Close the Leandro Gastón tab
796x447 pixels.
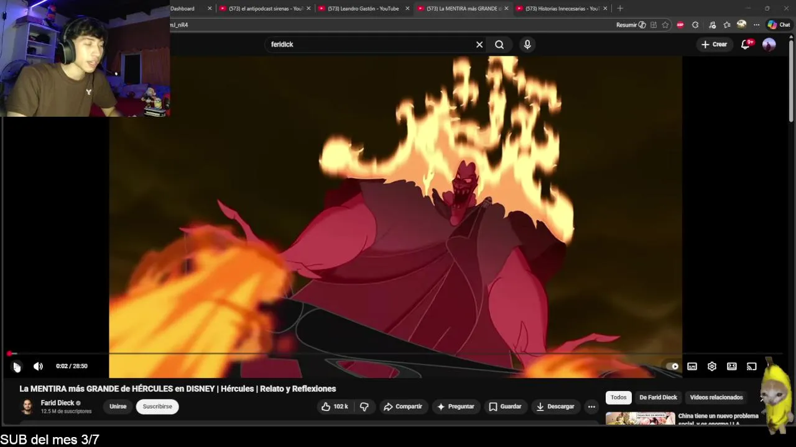coord(407,9)
